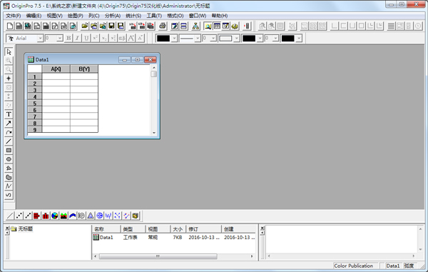The width and height of the screenshot is (428, 272).
Task: Choose the pie chart plot icon
Action: pyautogui.click(x=55, y=216)
